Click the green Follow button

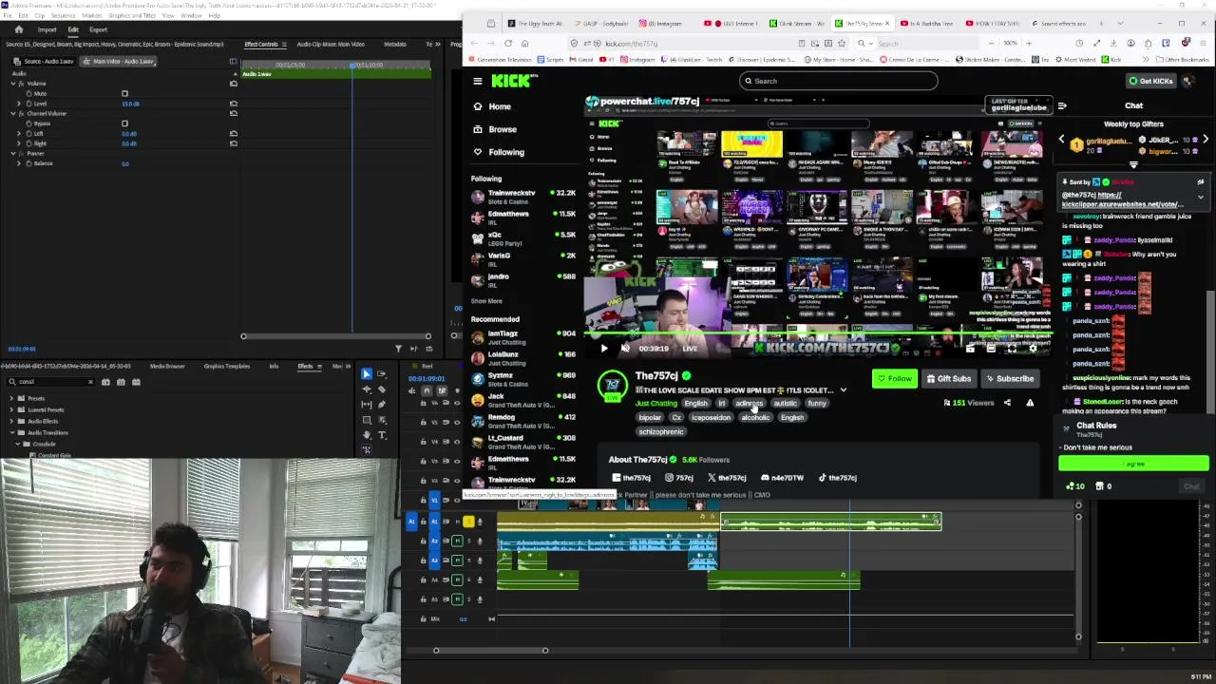(x=895, y=379)
